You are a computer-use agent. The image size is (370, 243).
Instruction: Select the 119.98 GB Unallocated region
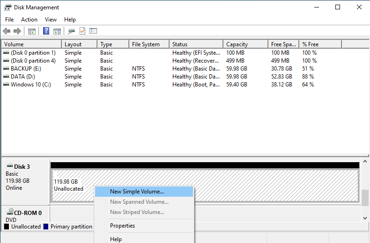click(205, 186)
